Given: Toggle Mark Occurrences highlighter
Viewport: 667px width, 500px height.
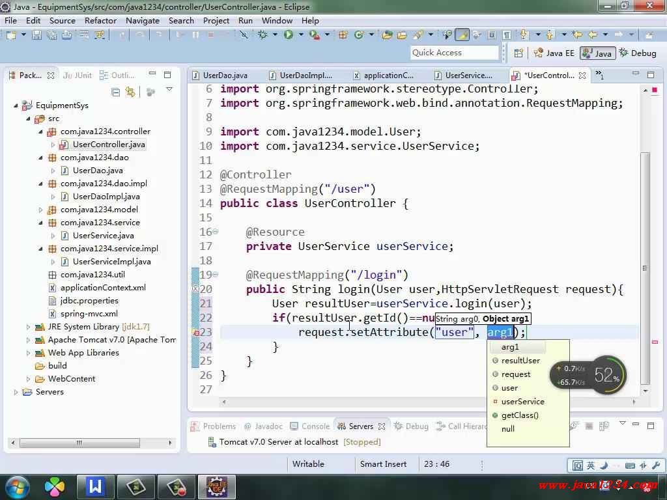Looking at the screenshot, I should tap(462, 35).
